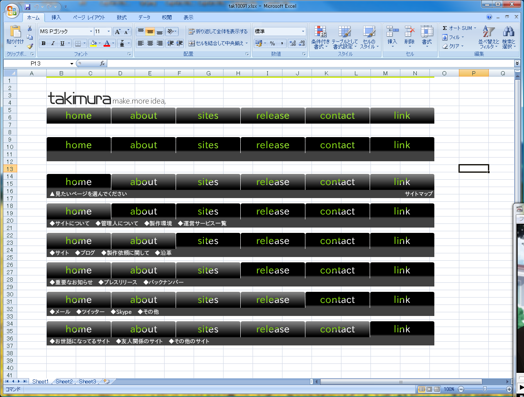Open the font size 11 dropdown
The image size is (524, 397).
(x=108, y=32)
